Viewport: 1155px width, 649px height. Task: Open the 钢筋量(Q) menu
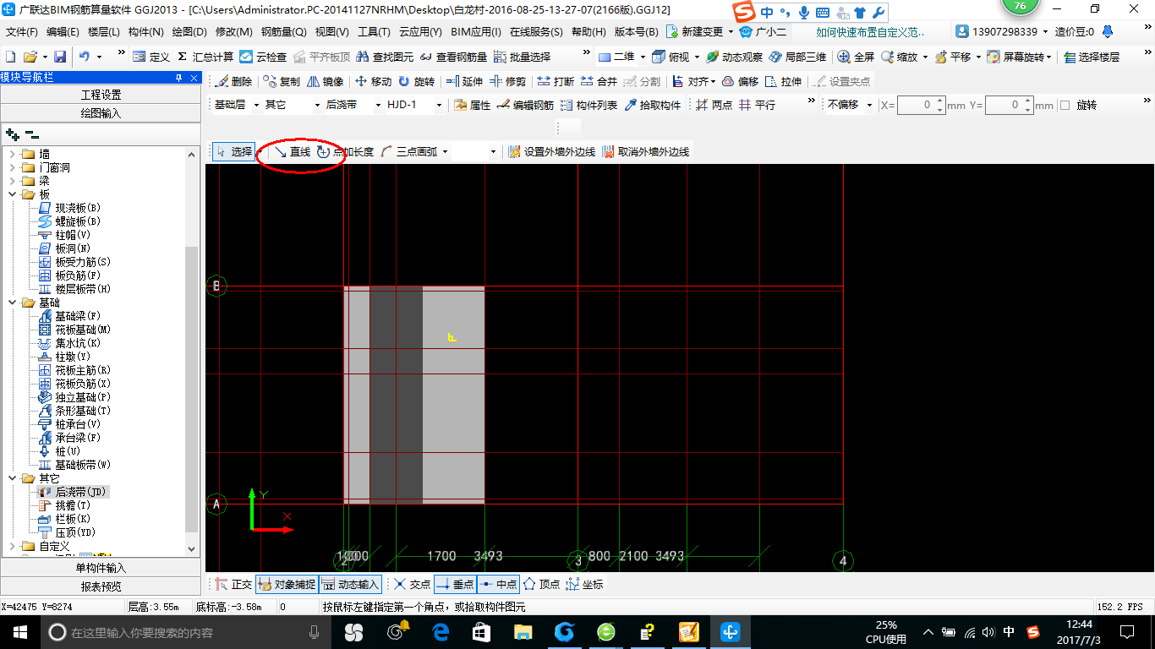click(283, 32)
